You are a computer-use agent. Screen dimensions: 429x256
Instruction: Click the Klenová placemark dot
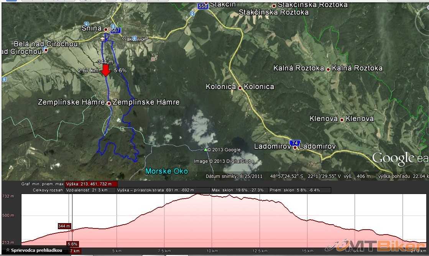point(342,120)
